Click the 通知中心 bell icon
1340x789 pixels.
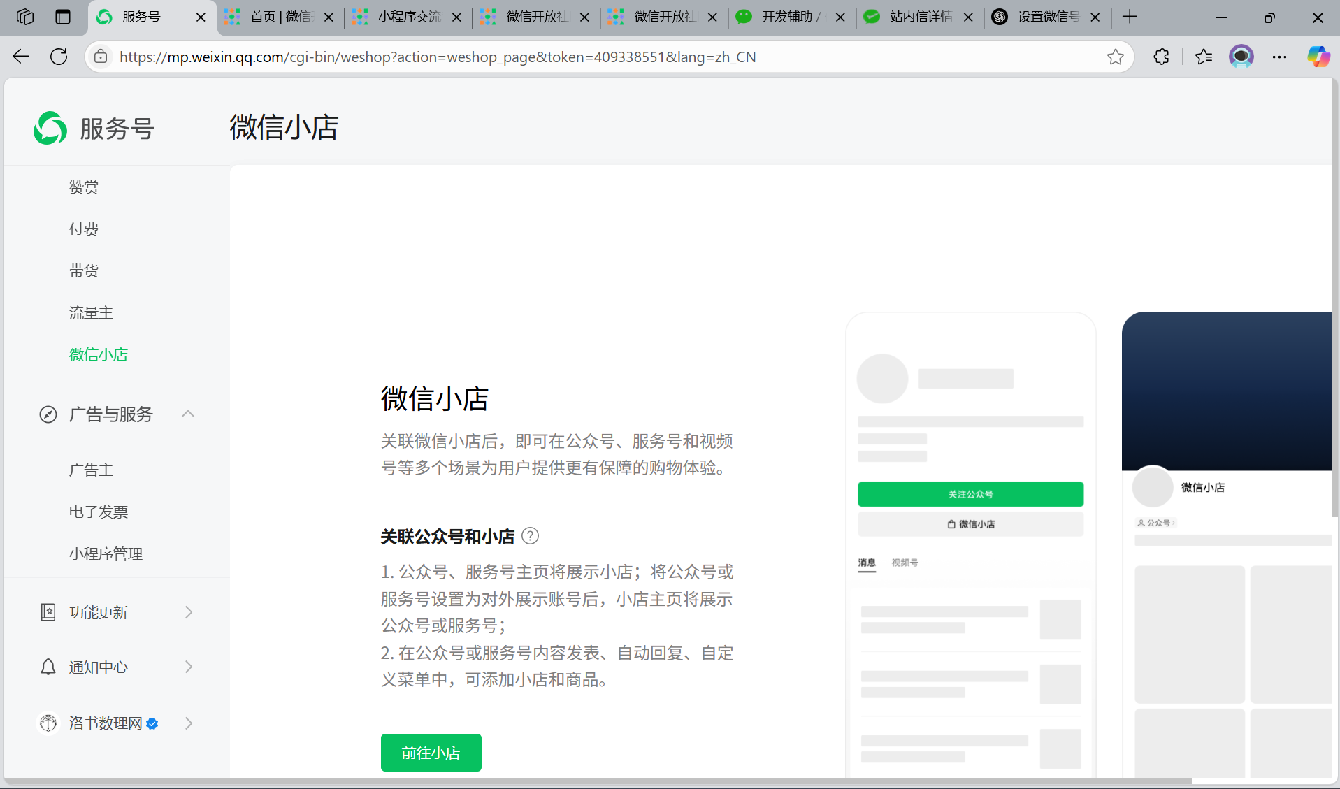coord(48,667)
